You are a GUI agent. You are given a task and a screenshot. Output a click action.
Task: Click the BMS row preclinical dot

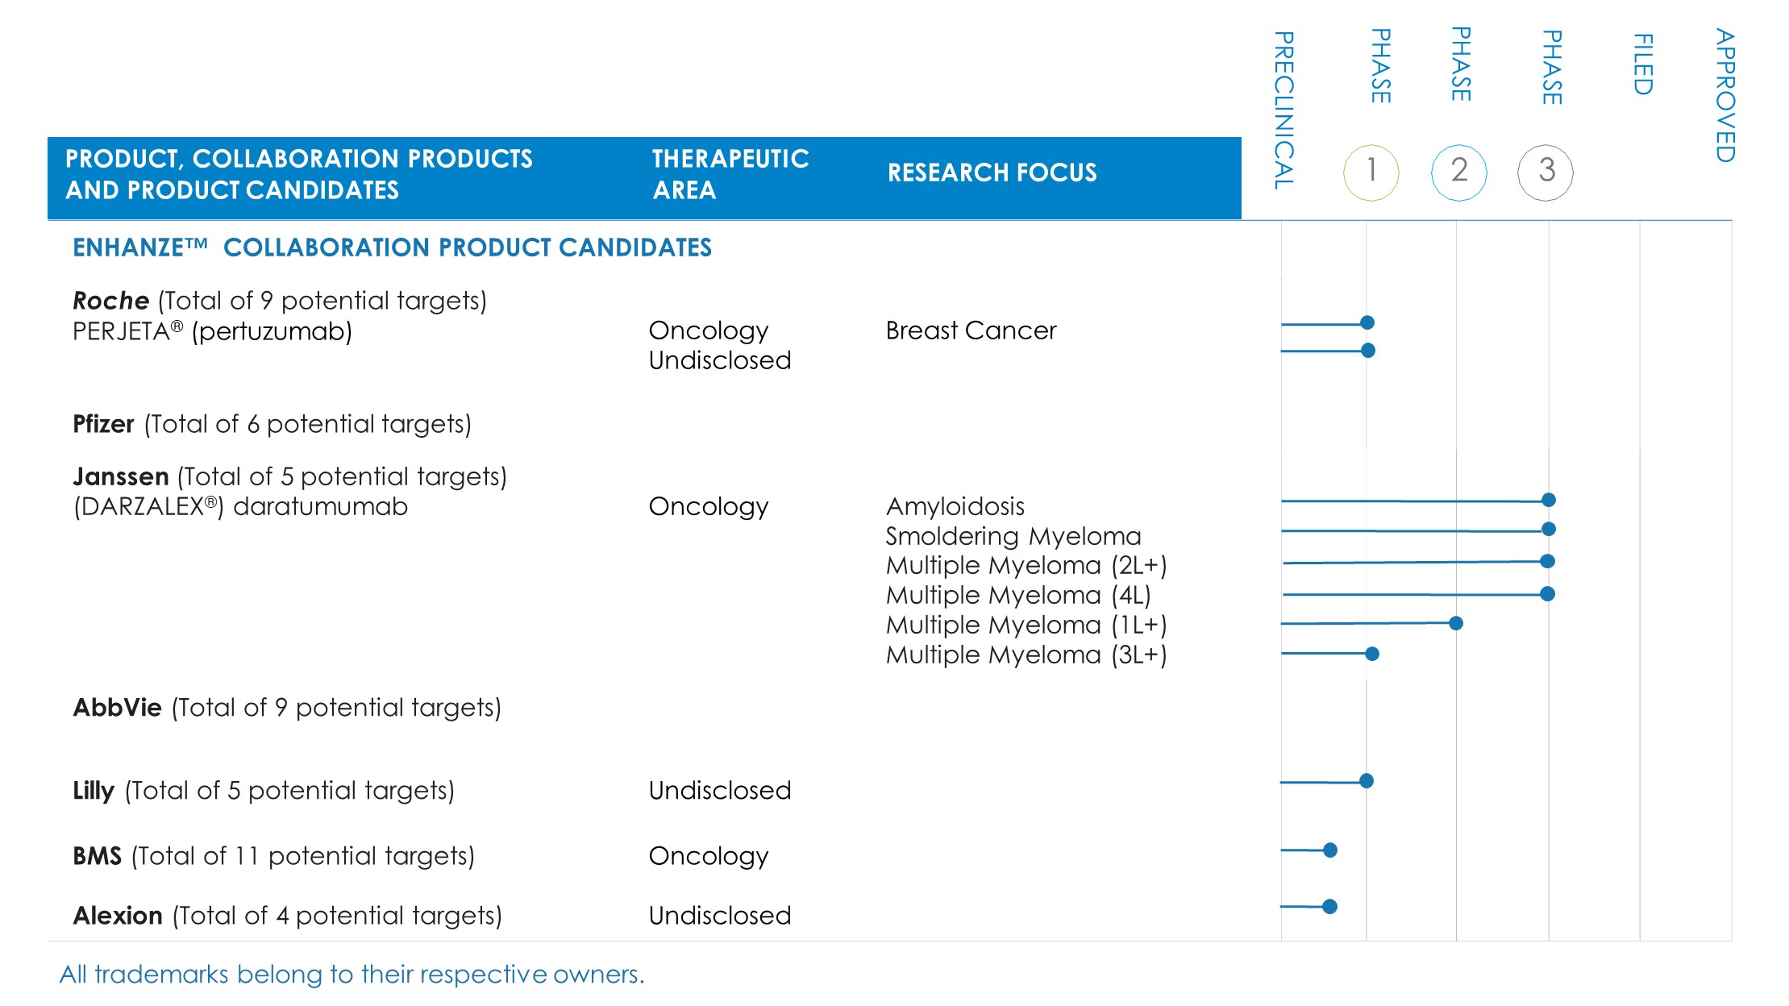pyautogui.click(x=1330, y=850)
